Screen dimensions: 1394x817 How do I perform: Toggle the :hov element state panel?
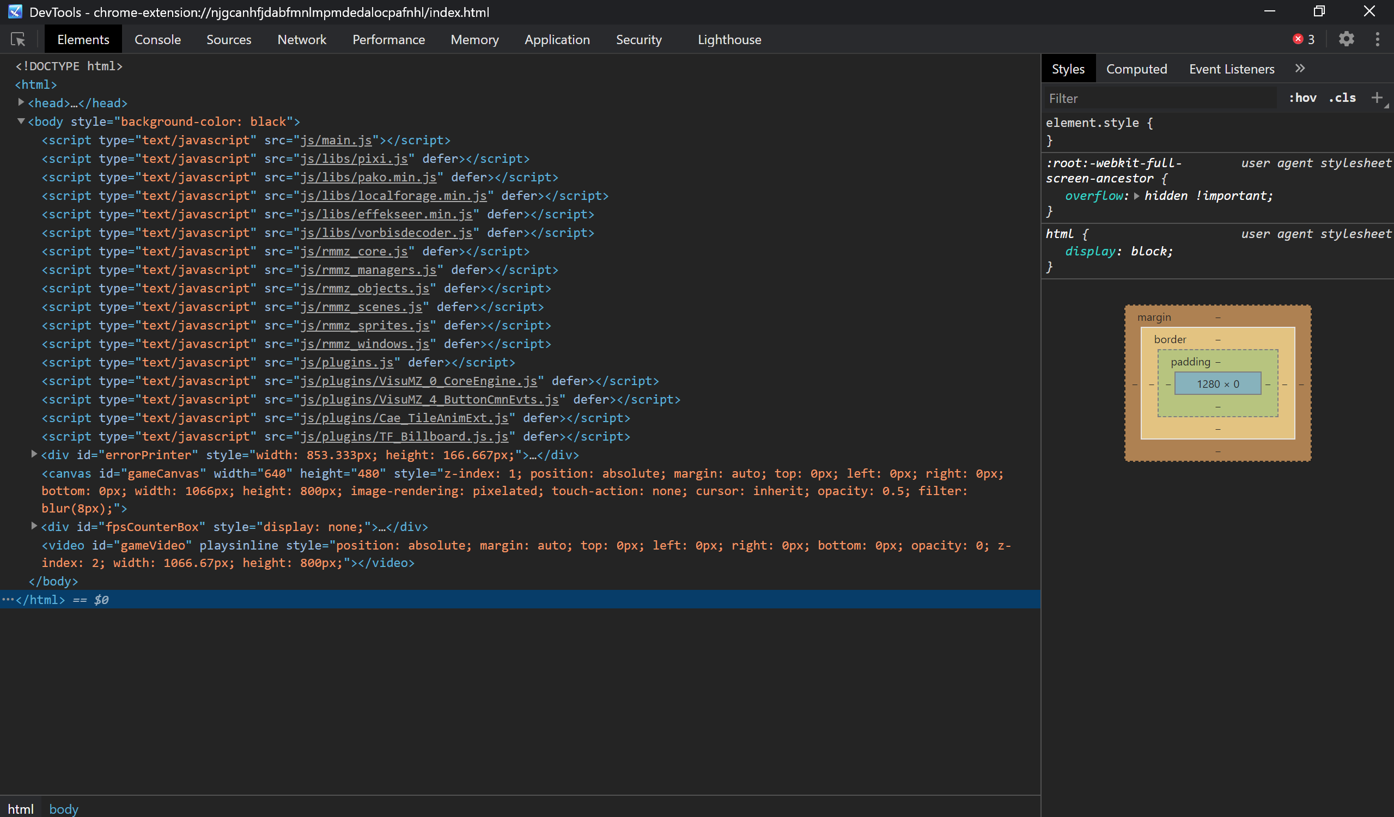coord(1302,98)
